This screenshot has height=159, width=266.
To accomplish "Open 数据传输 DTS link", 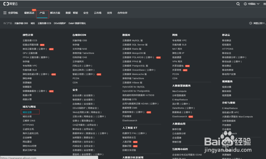I will [x=130, y=99].
